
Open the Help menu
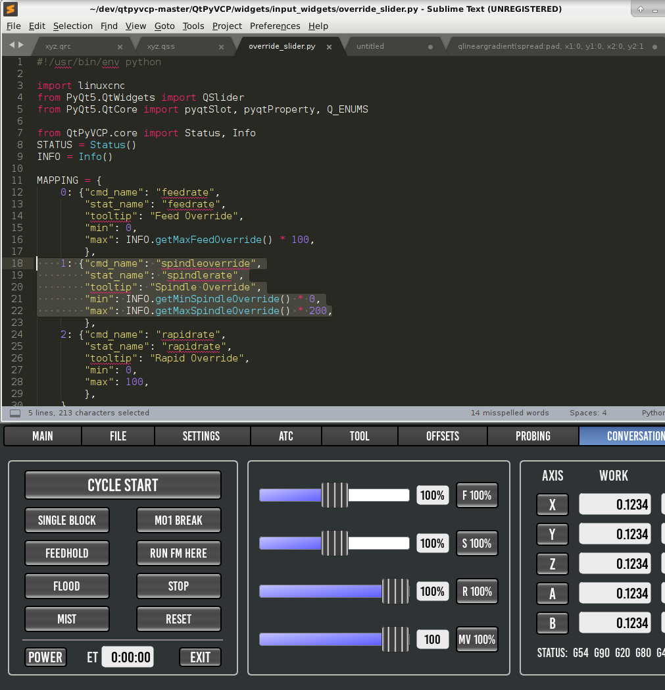[318, 26]
